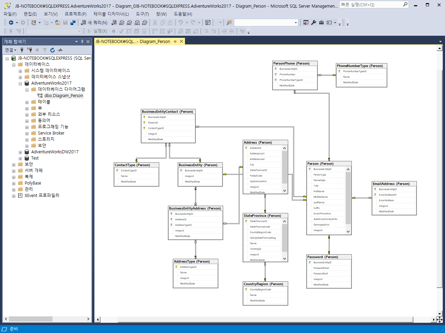Click the Object Explorer horizontal scrollbar thumb
This screenshot has width=445, height=333.
click(31, 319)
